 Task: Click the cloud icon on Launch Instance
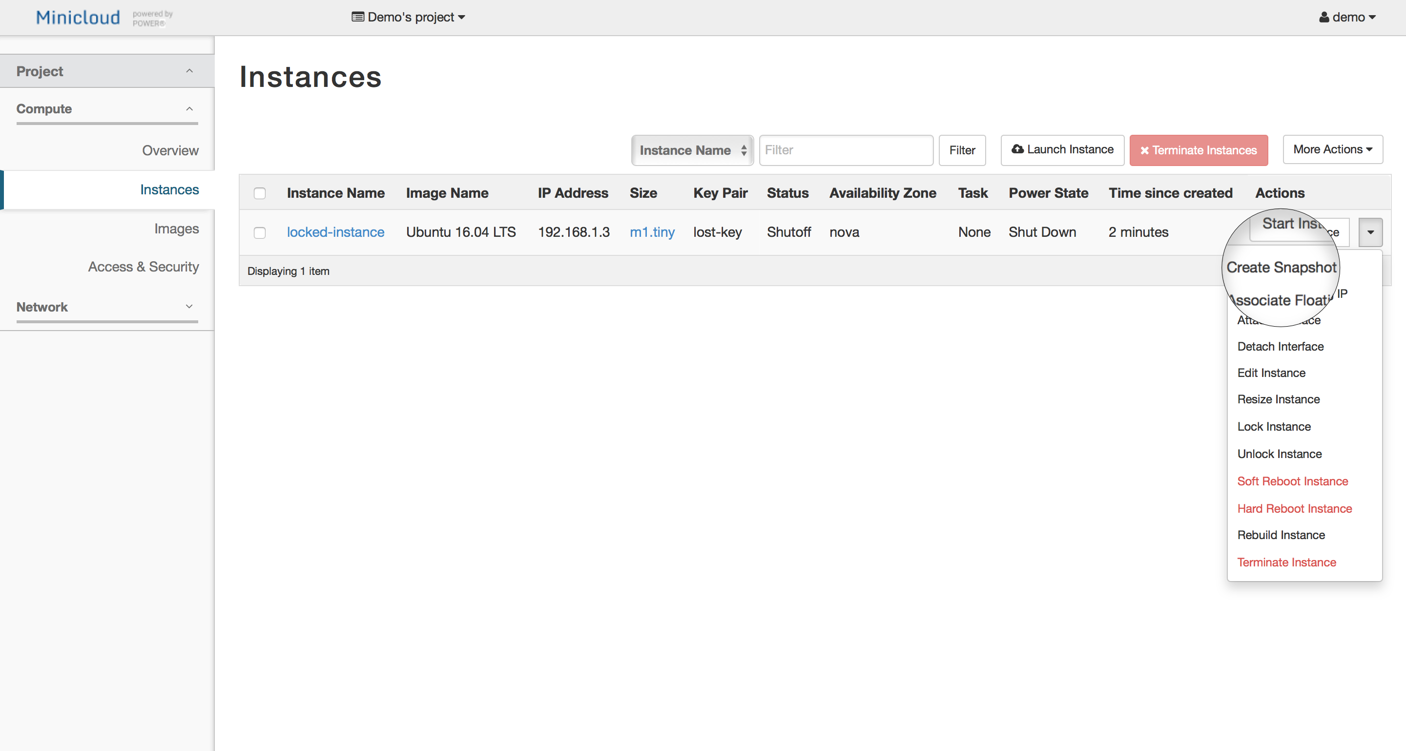(1017, 149)
